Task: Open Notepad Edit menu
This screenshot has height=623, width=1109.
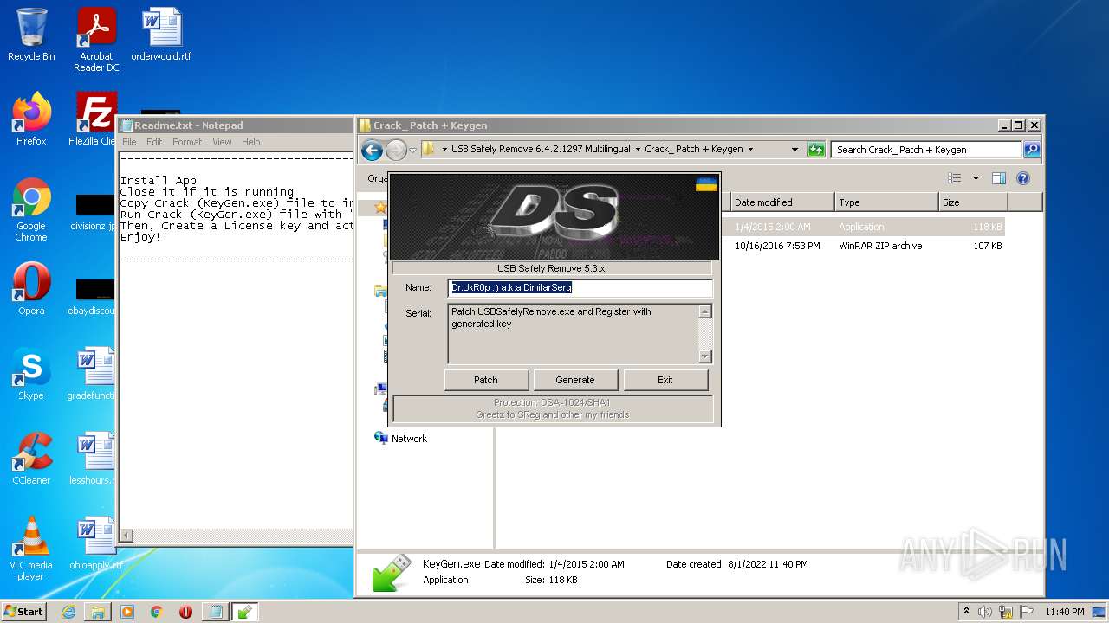Action: [154, 142]
